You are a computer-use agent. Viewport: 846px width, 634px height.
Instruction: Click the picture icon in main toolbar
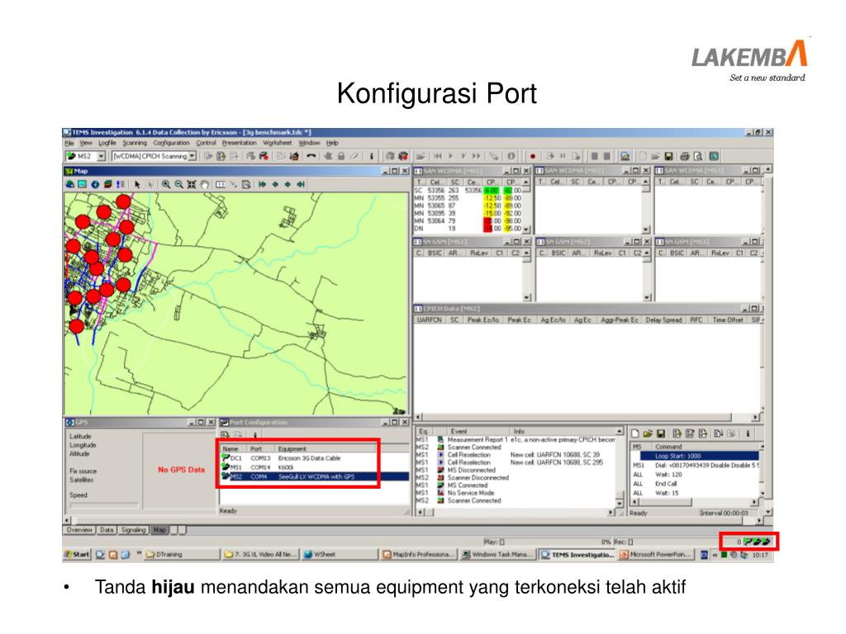click(625, 156)
